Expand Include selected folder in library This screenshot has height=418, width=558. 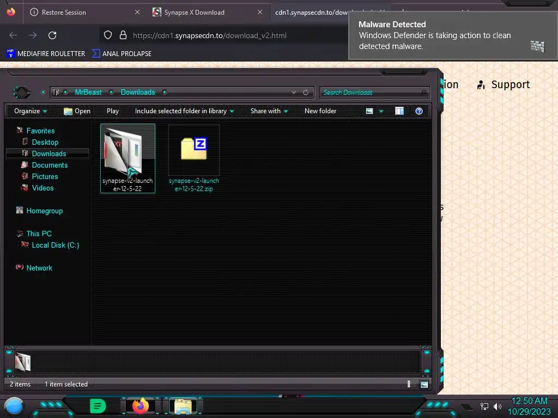[x=184, y=111]
